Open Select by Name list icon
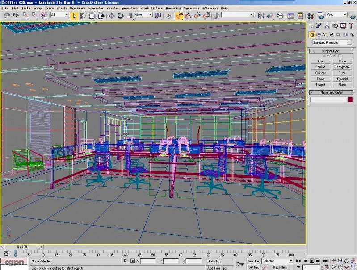Image resolution: width=357 pixels, height=270 pixels. (83, 16)
